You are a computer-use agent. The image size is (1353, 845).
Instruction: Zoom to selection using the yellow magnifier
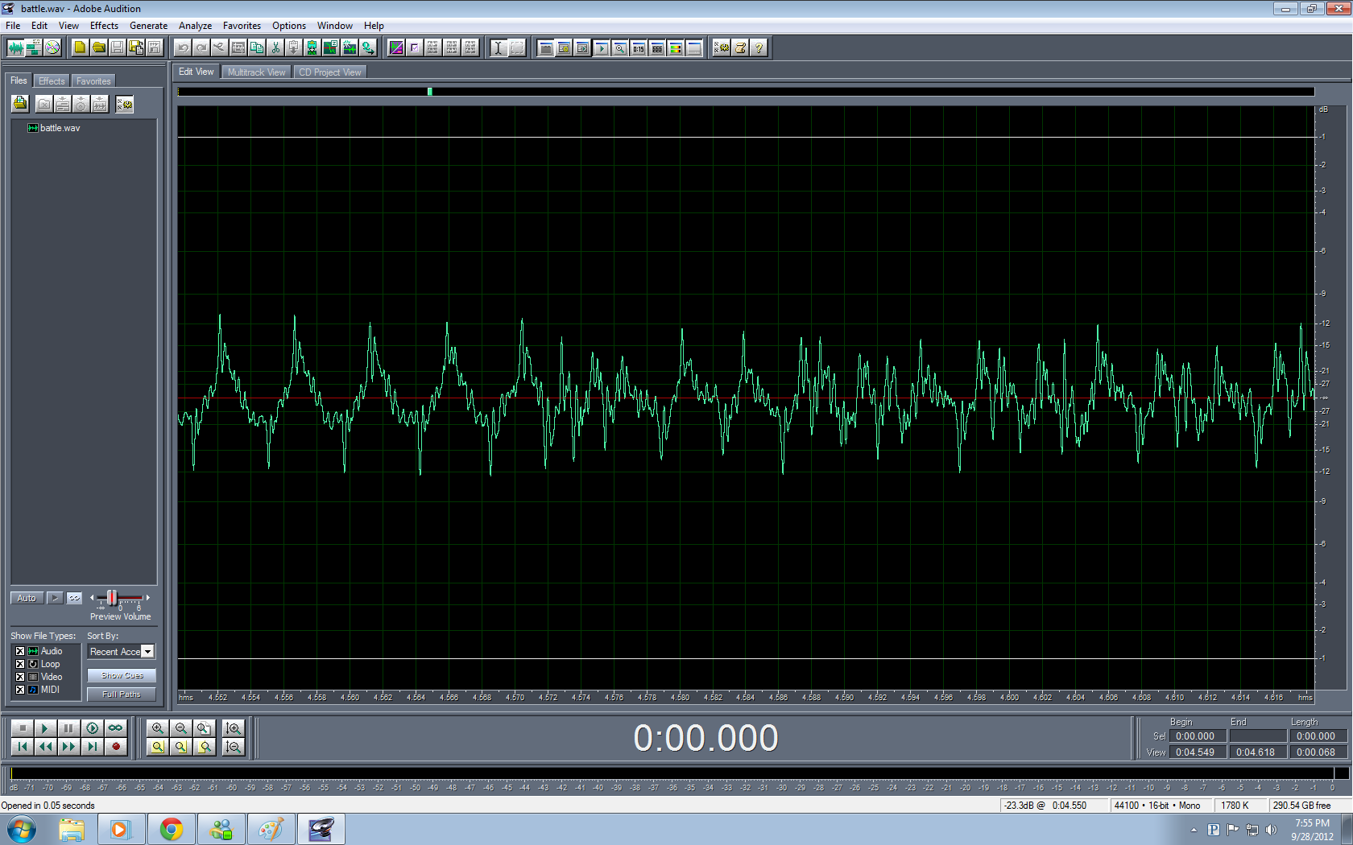pyautogui.click(x=158, y=747)
